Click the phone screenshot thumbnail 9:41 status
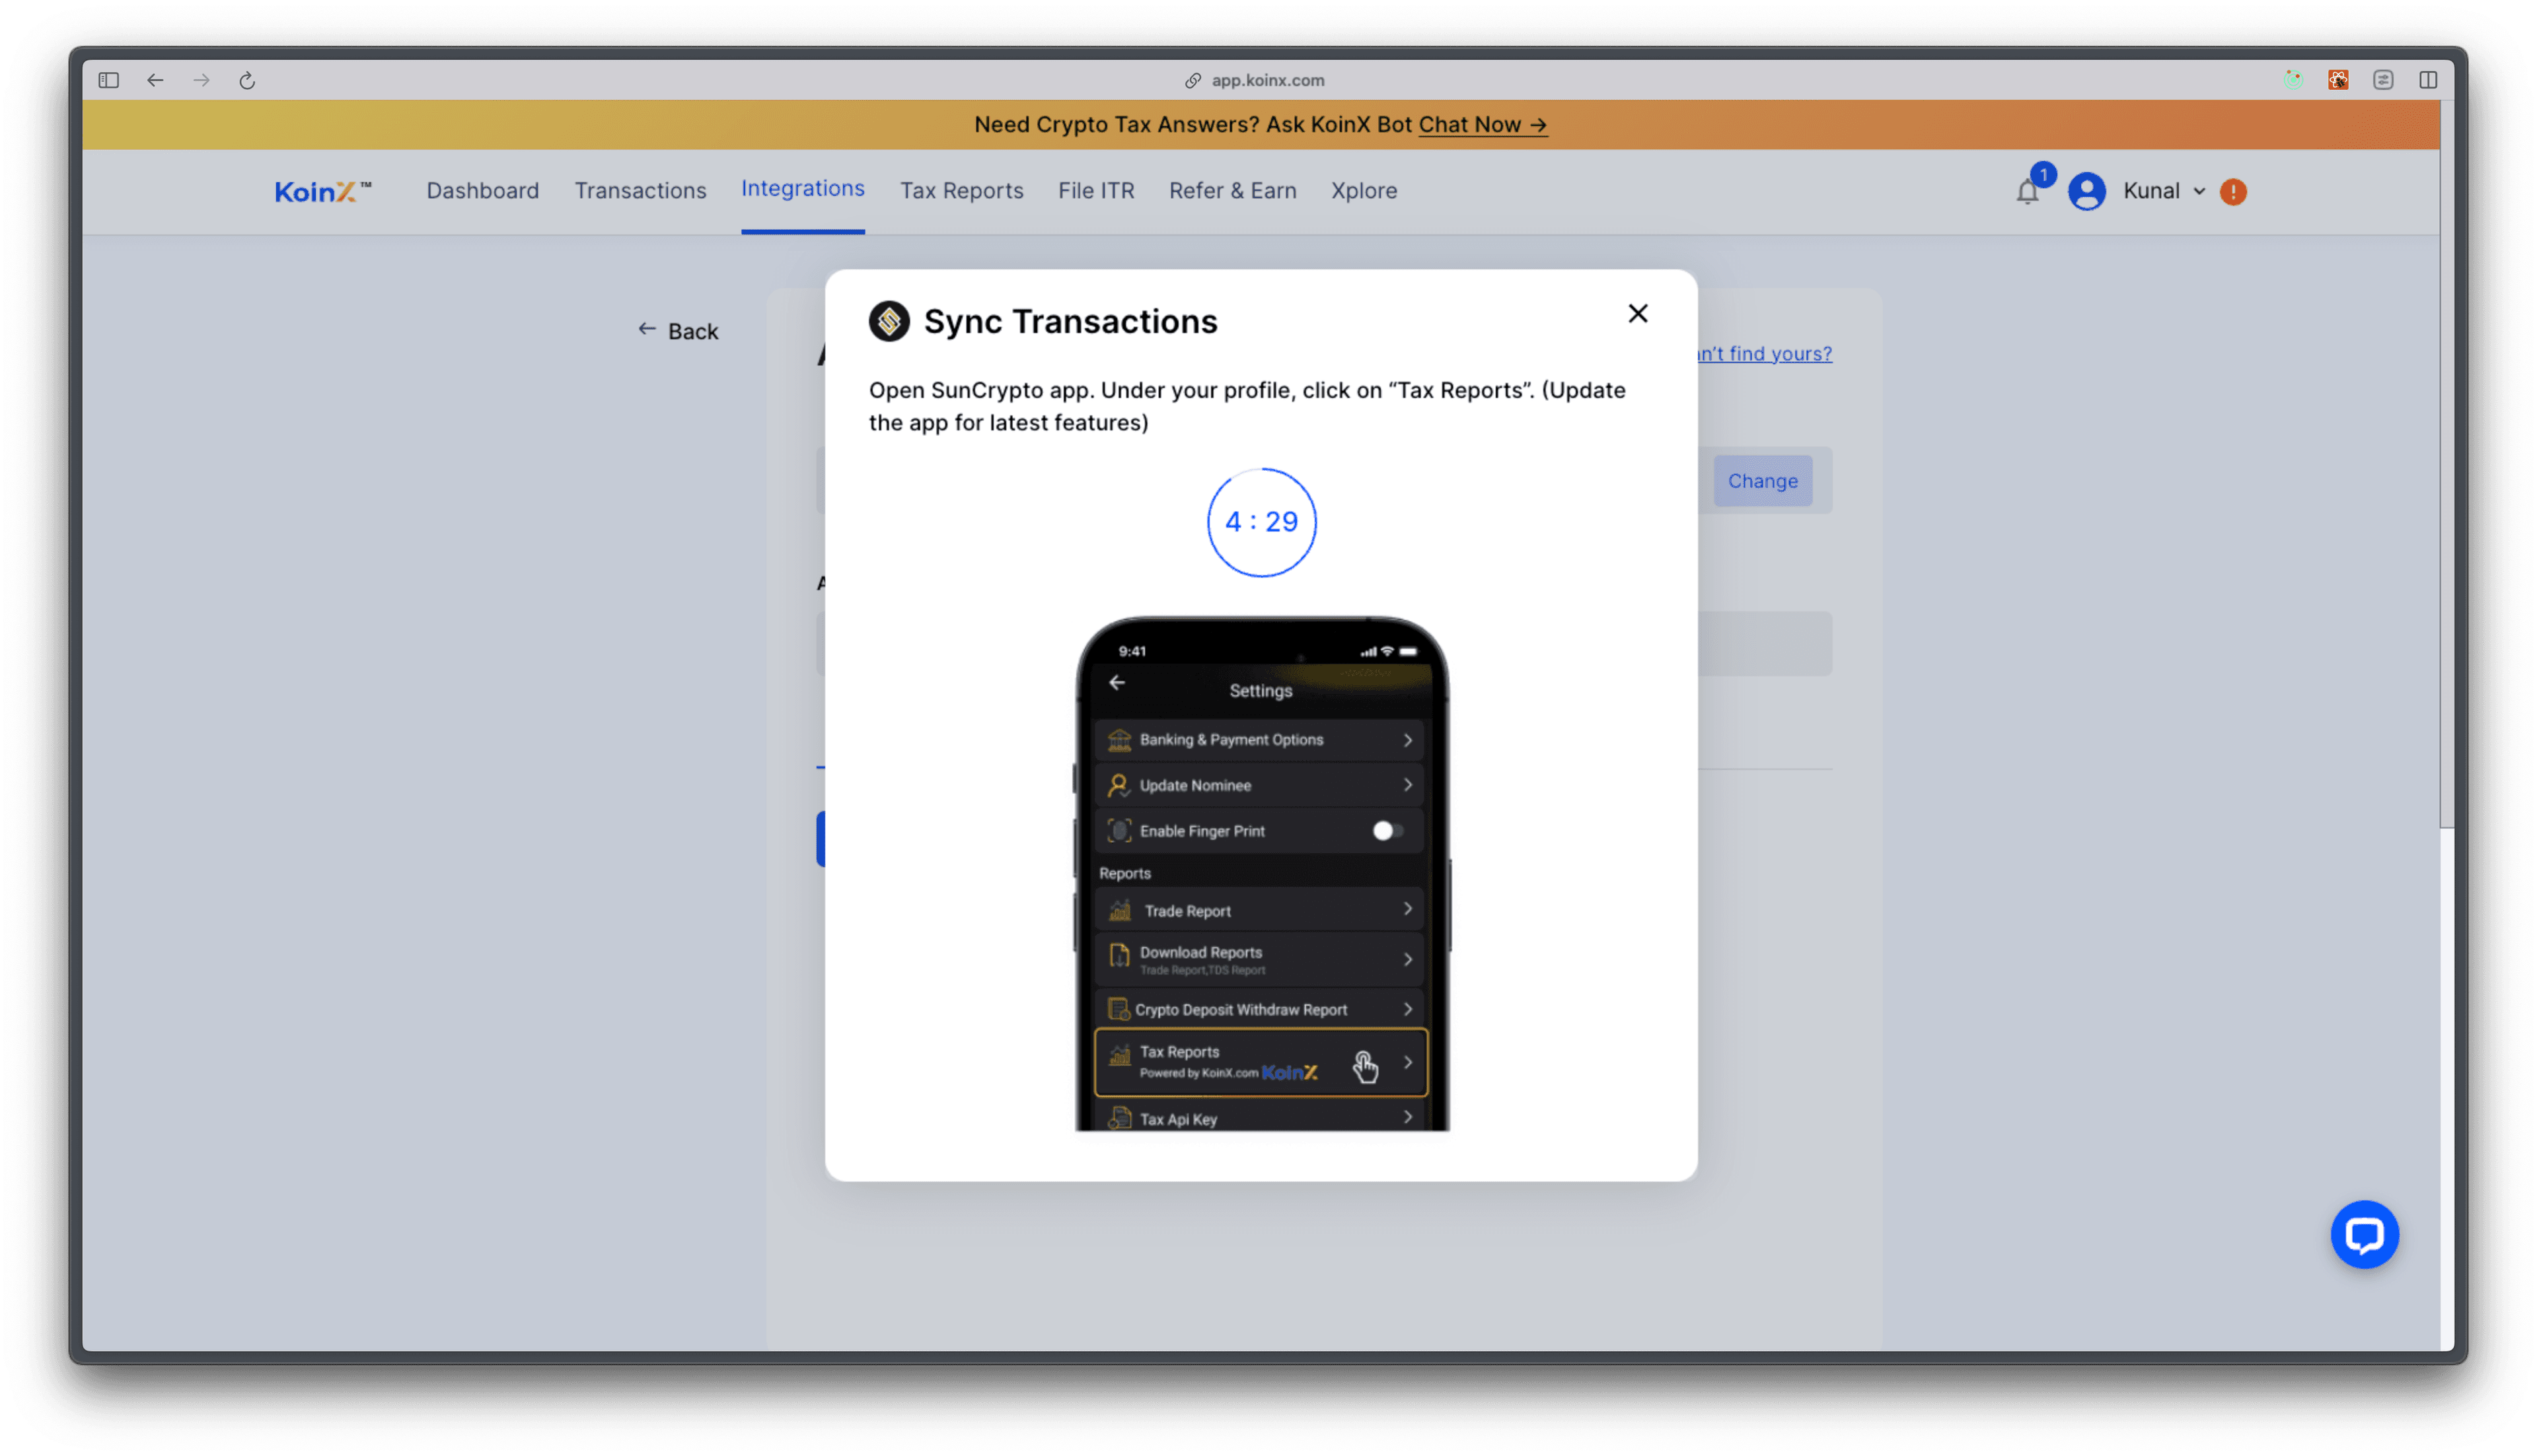This screenshot has width=2537, height=1456. (x=1132, y=652)
